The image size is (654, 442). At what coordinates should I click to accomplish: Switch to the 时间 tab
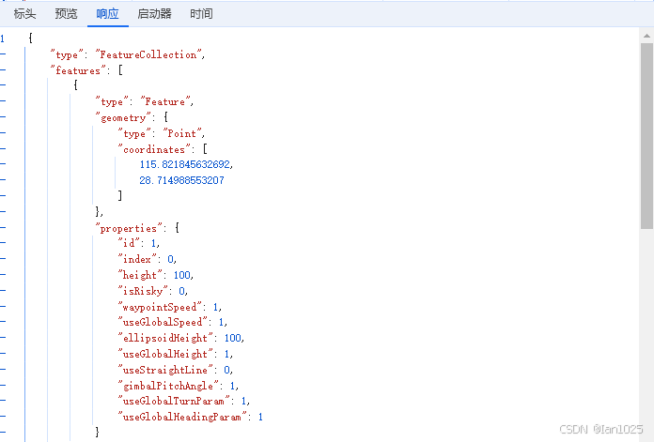point(201,14)
